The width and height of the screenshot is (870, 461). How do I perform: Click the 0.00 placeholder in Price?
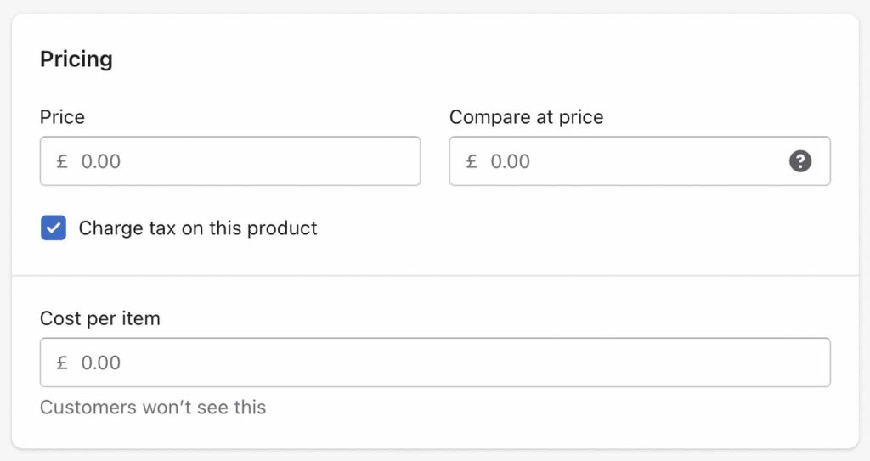(x=100, y=161)
